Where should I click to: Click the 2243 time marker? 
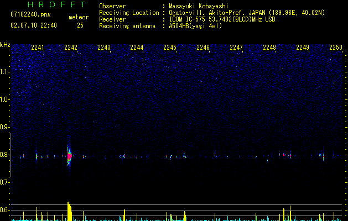tap(104, 48)
